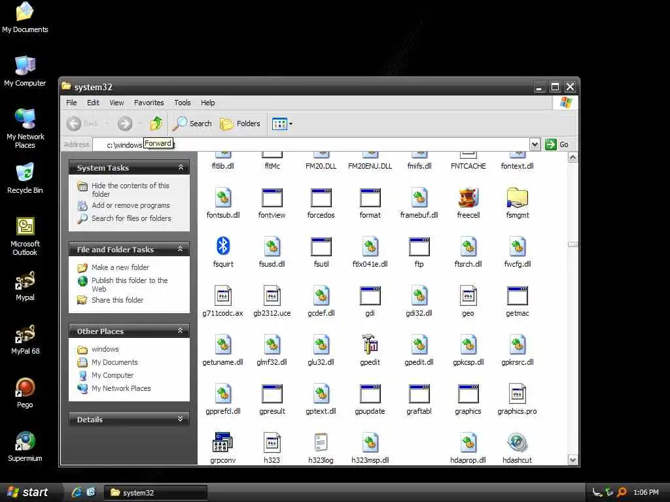Click the scroll up arrow
The height and width of the screenshot is (502, 670).
pyautogui.click(x=573, y=158)
